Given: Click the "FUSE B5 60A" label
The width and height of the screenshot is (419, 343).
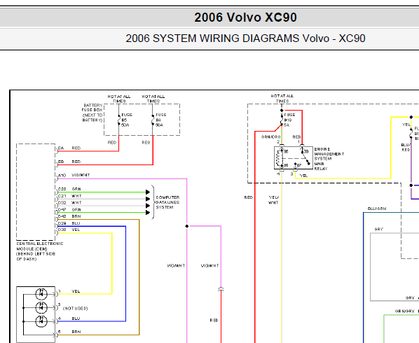Looking at the screenshot, I should tap(127, 120).
